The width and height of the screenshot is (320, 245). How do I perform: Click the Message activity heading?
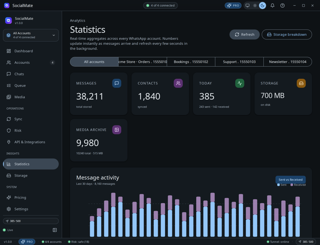[x=97, y=177]
